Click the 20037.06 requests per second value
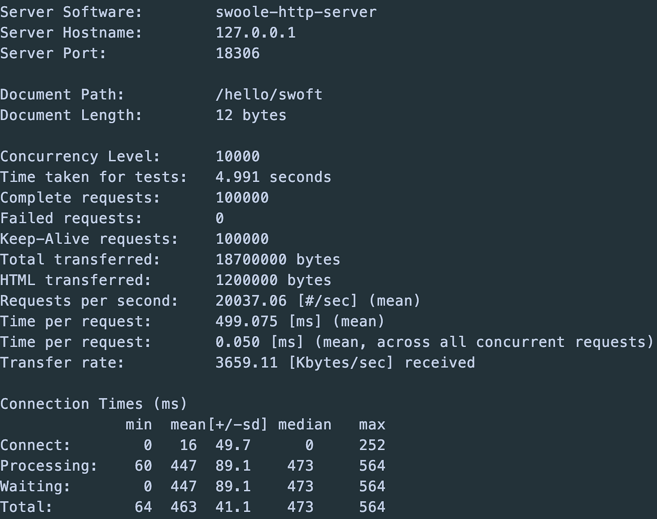 (x=251, y=301)
